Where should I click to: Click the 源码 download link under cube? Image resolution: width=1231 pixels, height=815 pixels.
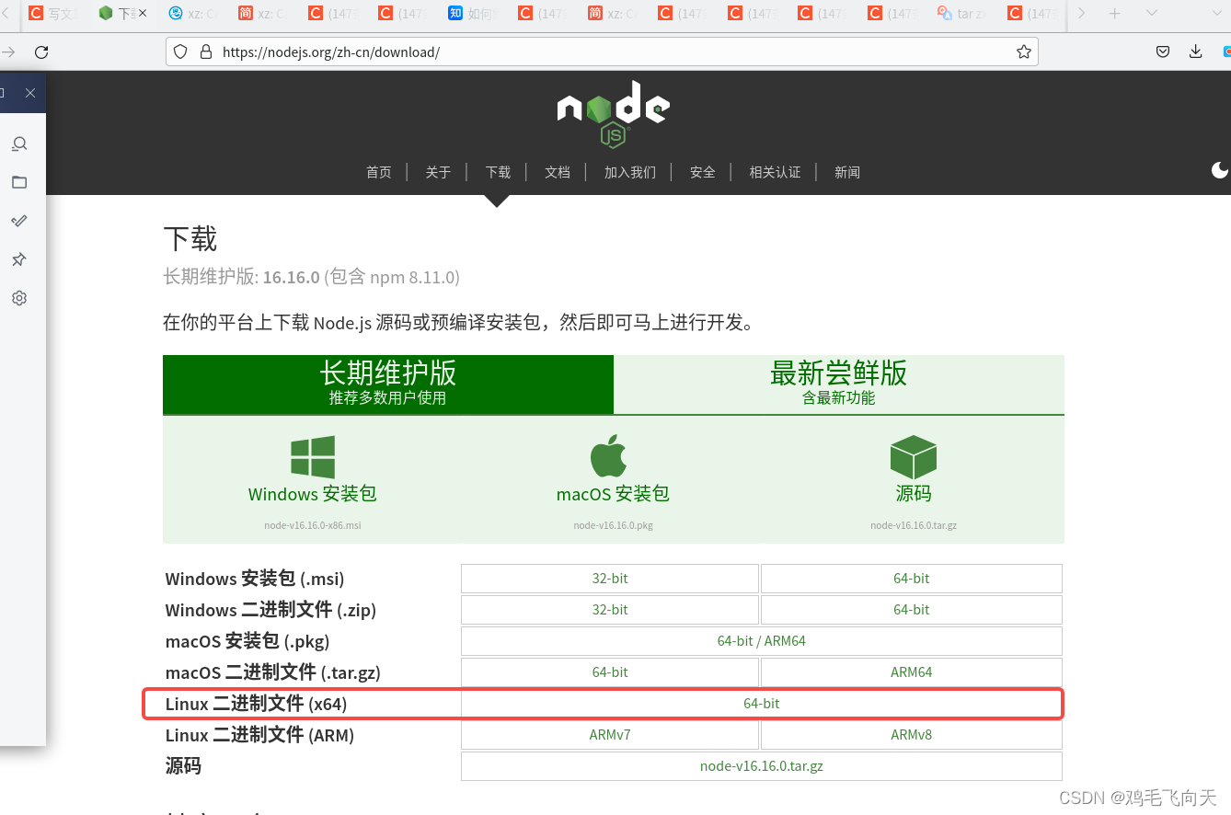click(914, 494)
